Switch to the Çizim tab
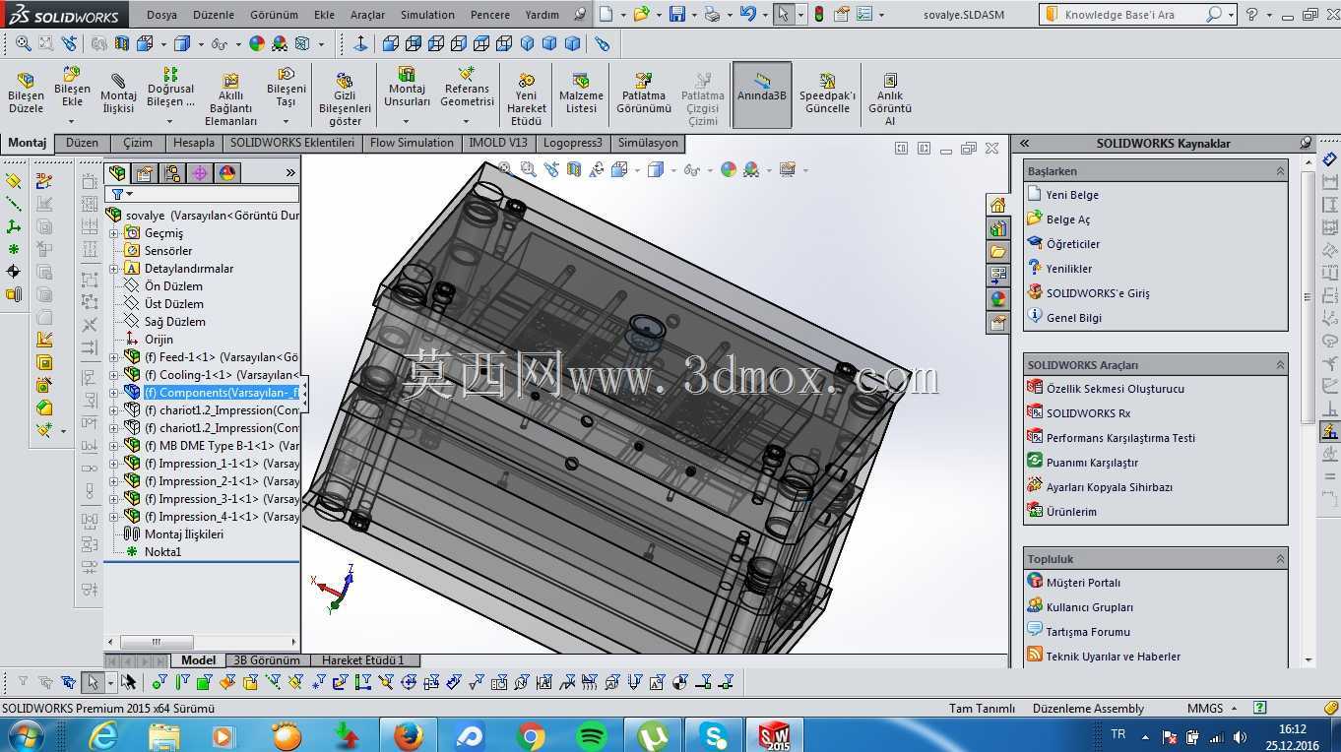The height and width of the screenshot is (752, 1341). 138,143
